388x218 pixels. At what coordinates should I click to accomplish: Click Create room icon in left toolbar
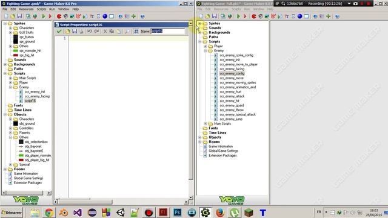(x=112, y=16)
